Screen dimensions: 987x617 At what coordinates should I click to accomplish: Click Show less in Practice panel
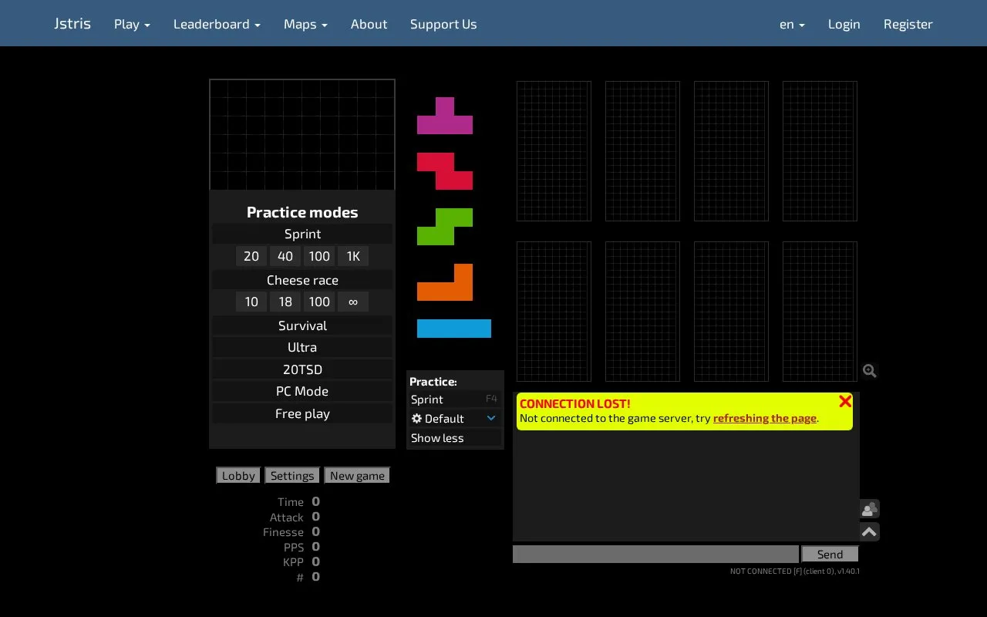point(454,437)
